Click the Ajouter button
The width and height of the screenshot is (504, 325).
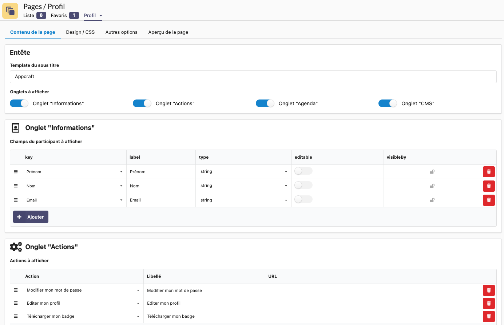coord(31,217)
